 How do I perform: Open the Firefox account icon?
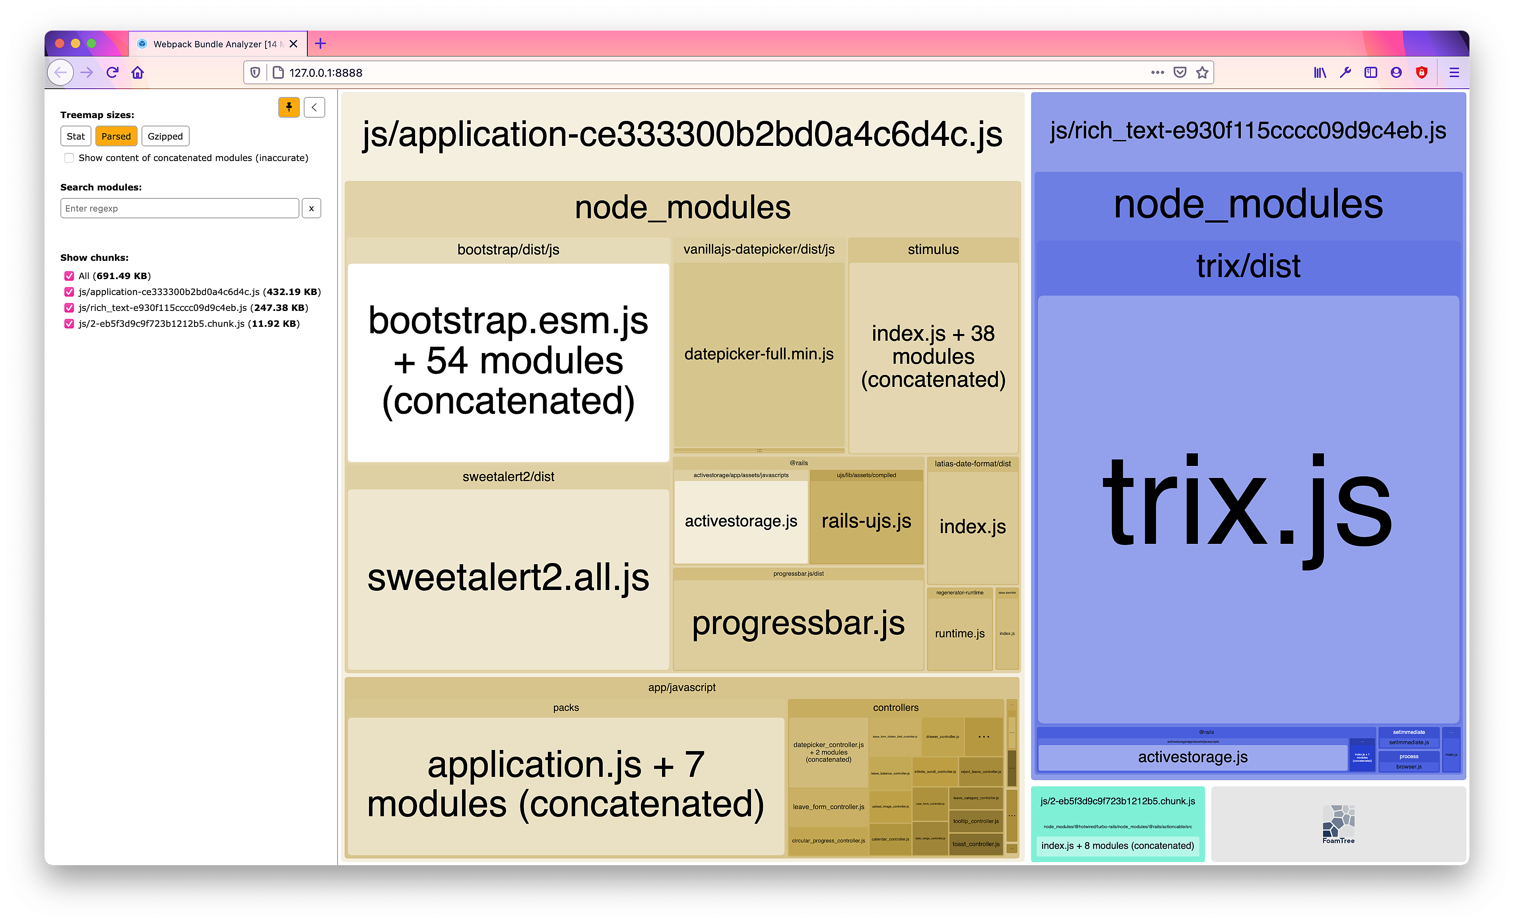pyautogui.click(x=1396, y=72)
